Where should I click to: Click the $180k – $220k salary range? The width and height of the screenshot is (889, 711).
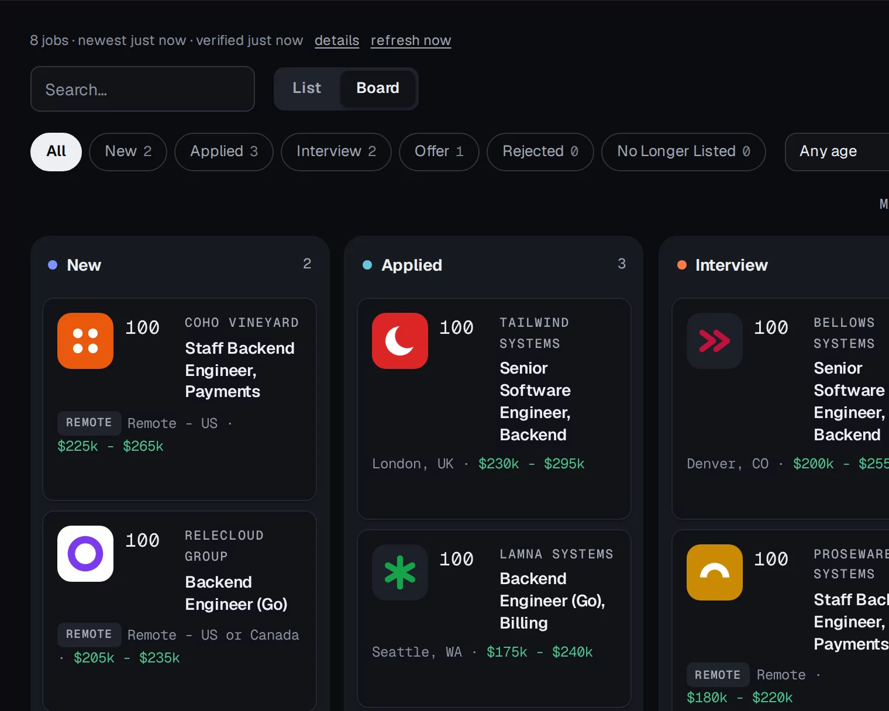point(740,698)
